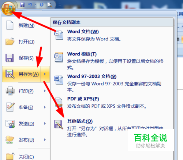183x160 pixels.
Task: Expand the 发送(D) submenu arrow
Action: (45, 124)
